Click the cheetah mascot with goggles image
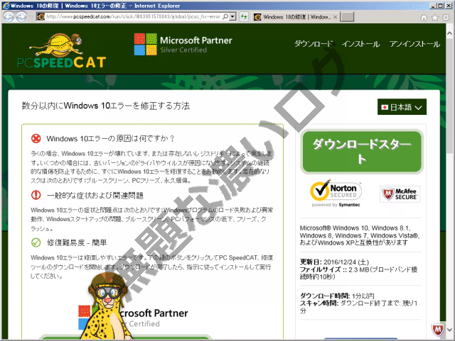 (106, 307)
